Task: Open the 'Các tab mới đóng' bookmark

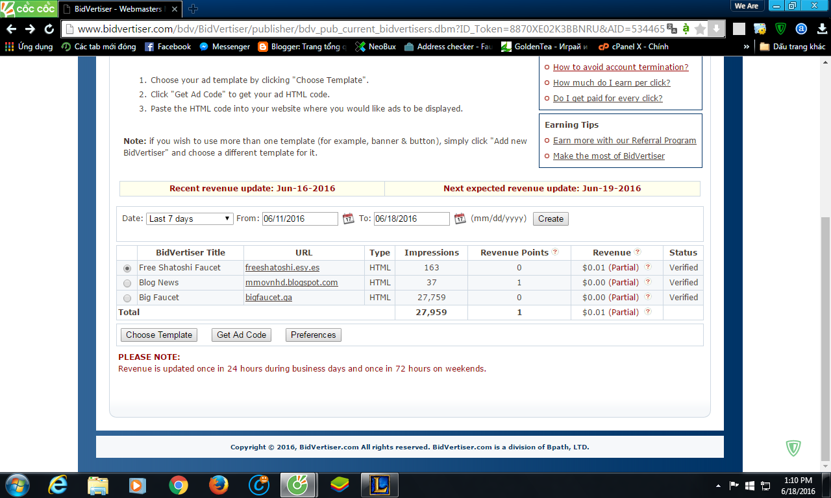Action: (99, 47)
